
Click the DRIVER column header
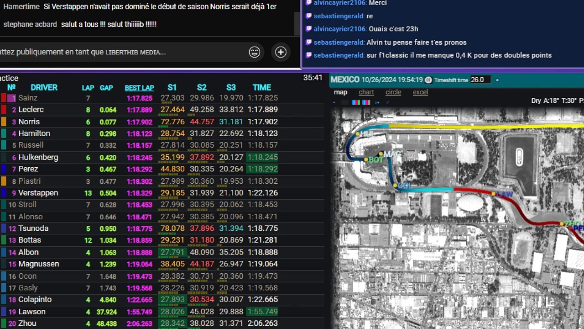pyautogui.click(x=44, y=87)
